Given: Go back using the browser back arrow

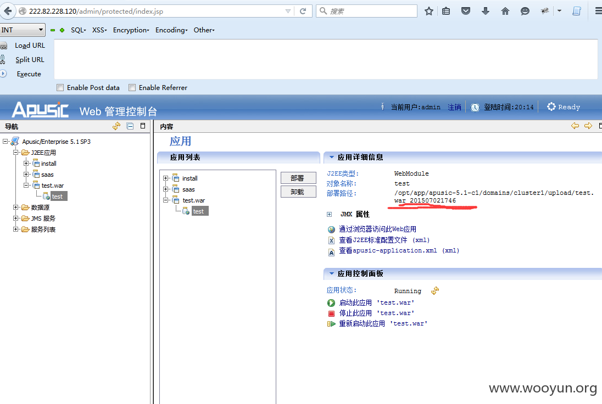Looking at the screenshot, I should (8, 11).
